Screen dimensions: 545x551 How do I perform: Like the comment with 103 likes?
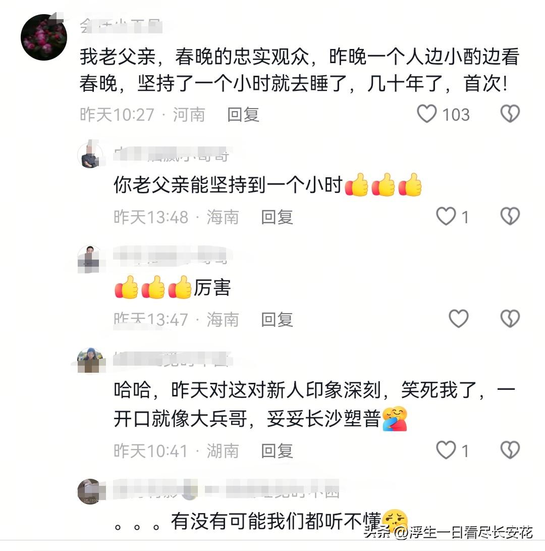tap(426, 114)
